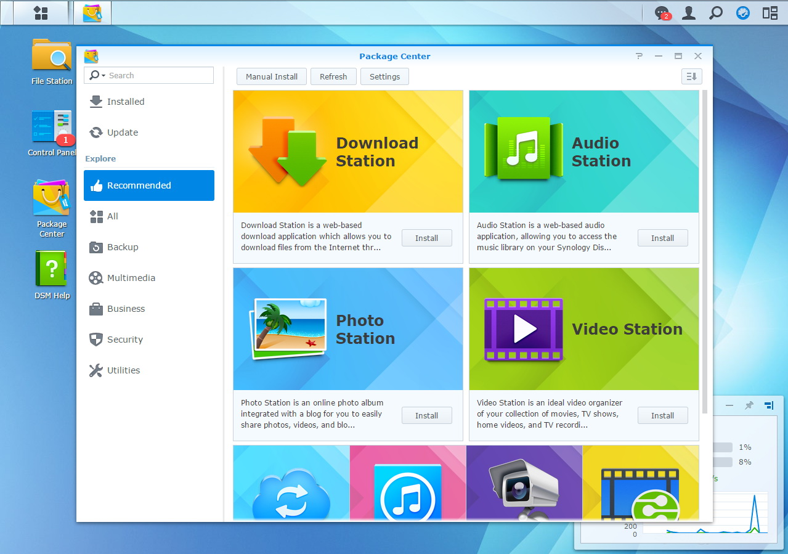
Task: Click the Photo Station description text
Action: click(312, 414)
